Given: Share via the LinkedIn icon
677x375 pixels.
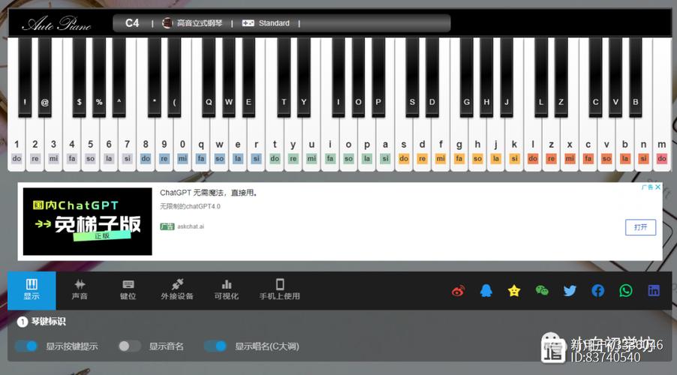Looking at the screenshot, I should (654, 291).
